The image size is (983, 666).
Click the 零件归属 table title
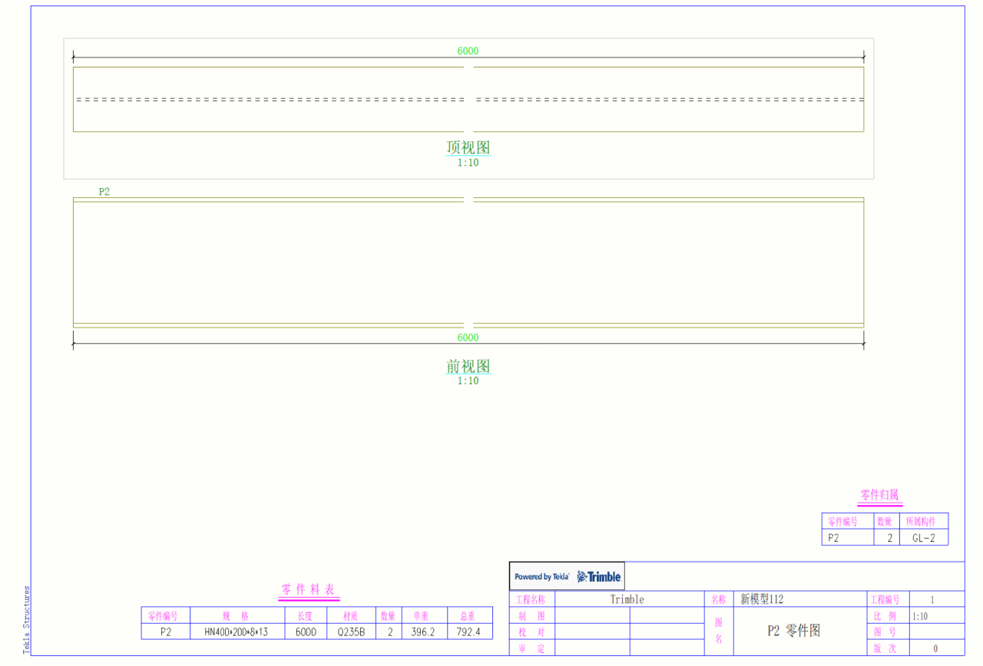(x=879, y=495)
